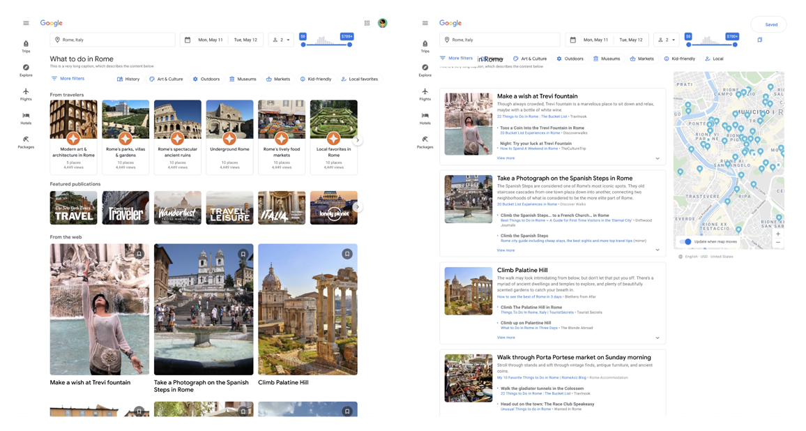Click calendar icon in left screen date field

[188, 40]
